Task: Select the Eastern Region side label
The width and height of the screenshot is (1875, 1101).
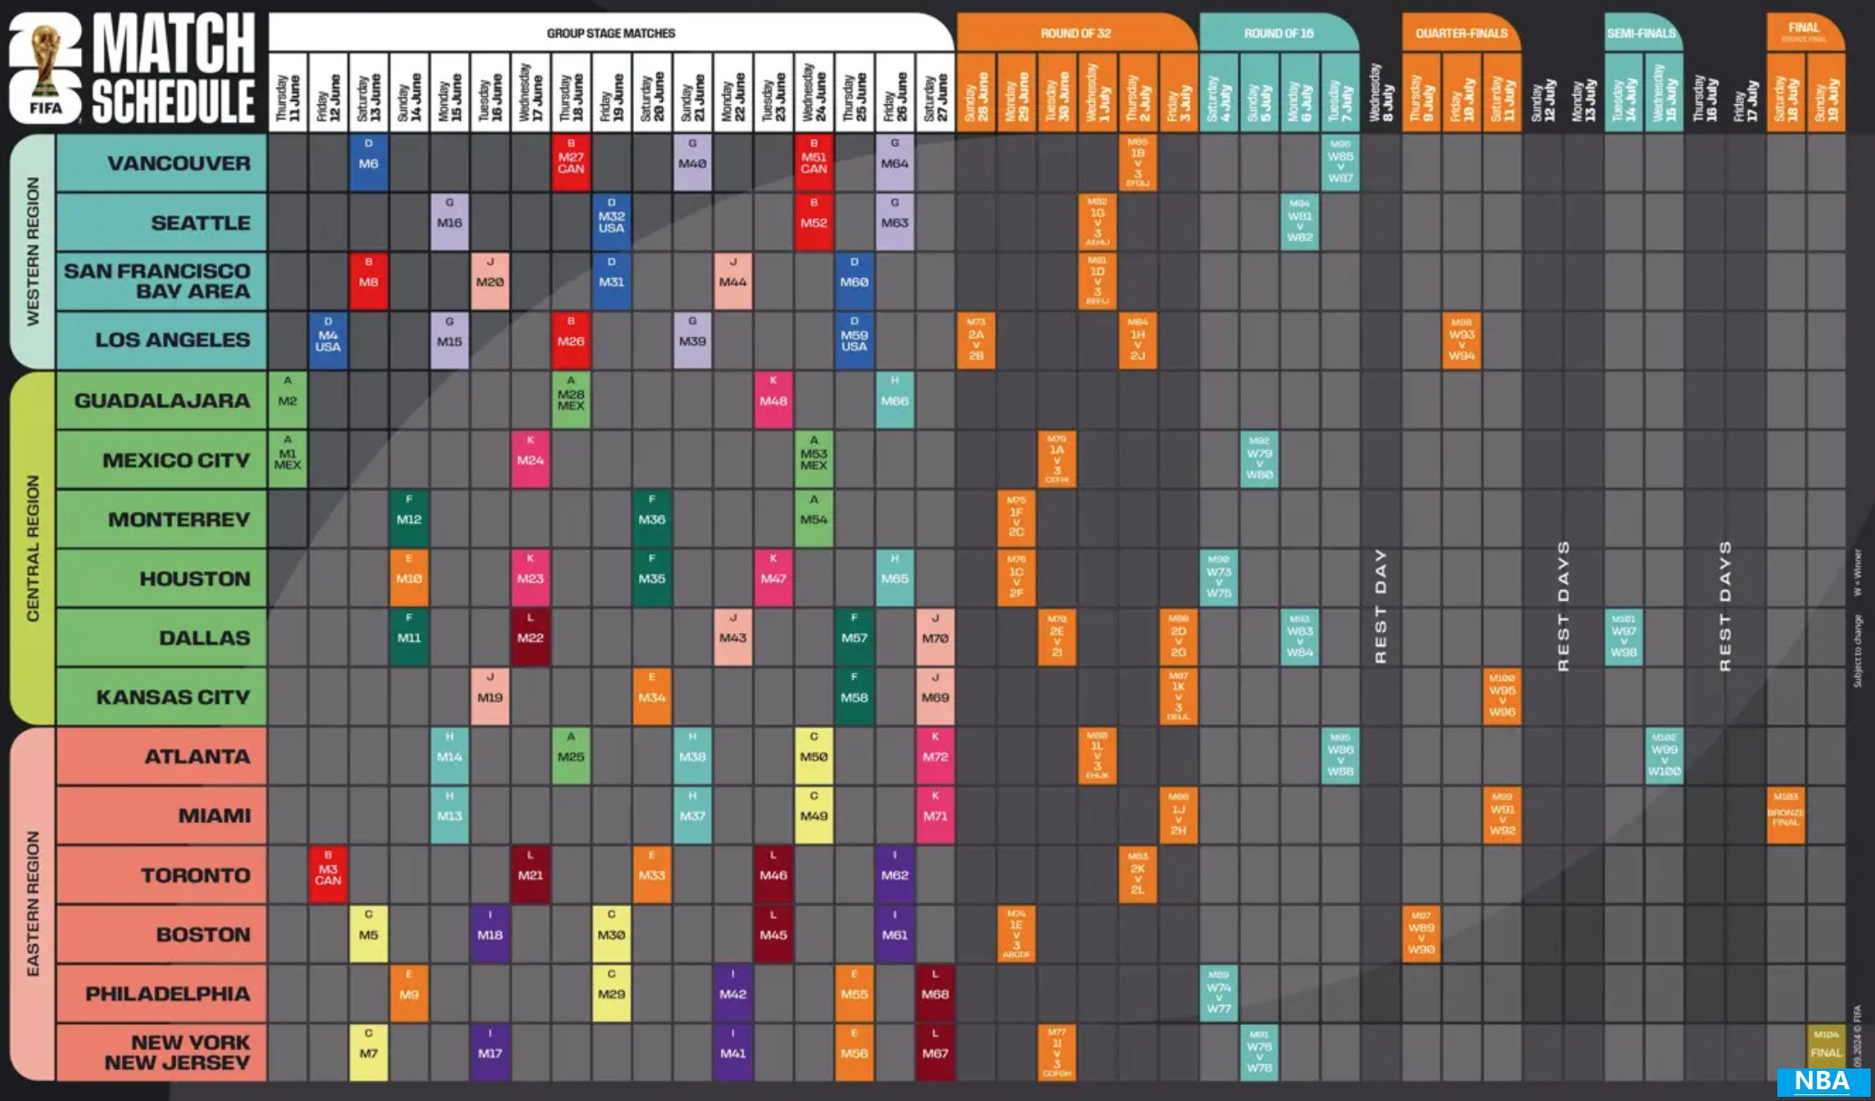Action: point(33,903)
